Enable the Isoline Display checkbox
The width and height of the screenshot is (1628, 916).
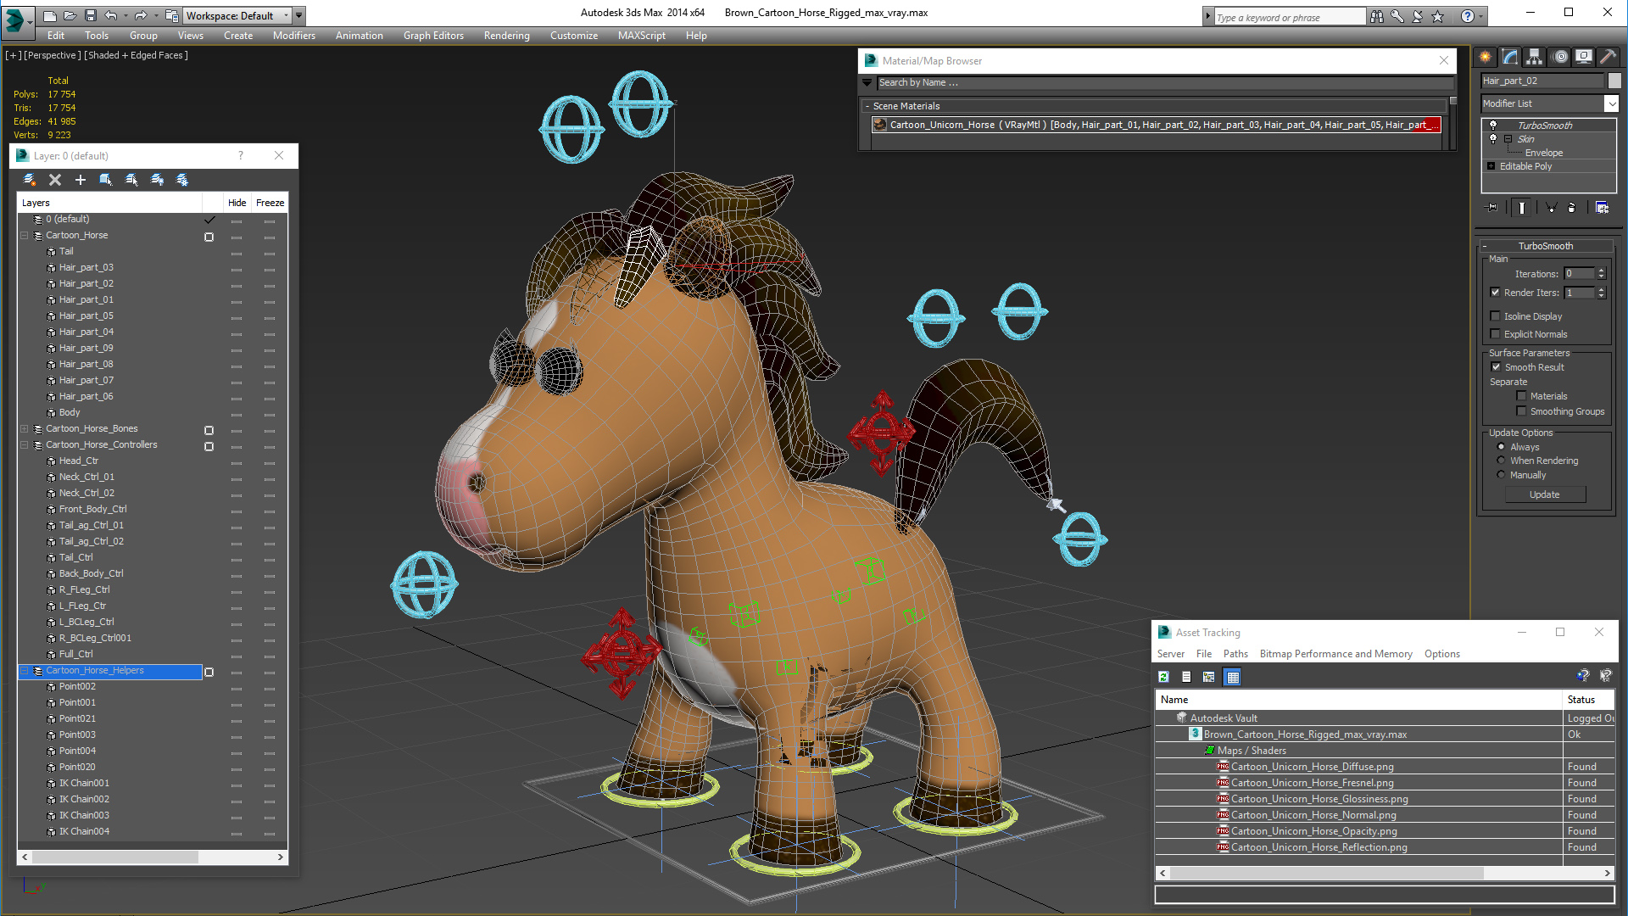[1496, 316]
